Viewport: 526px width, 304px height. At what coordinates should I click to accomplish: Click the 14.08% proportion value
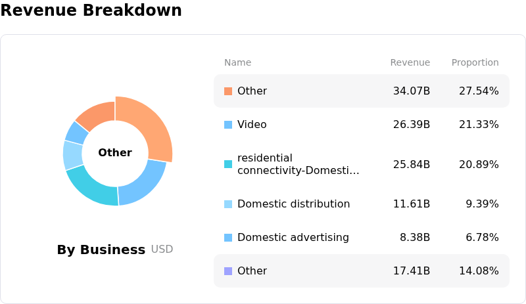(x=479, y=271)
